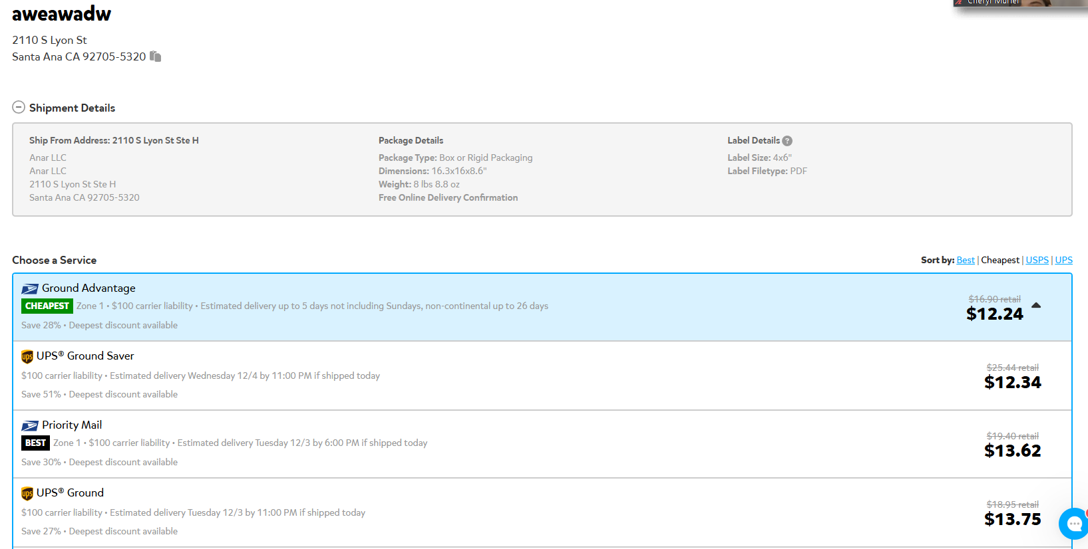Screen dimensions: 1088x549
Task: Click Free Online Delivery Confirmation text
Action: pyautogui.click(x=448, y=197)
